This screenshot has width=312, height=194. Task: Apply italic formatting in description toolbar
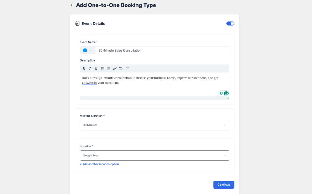(x=90, y=69)
